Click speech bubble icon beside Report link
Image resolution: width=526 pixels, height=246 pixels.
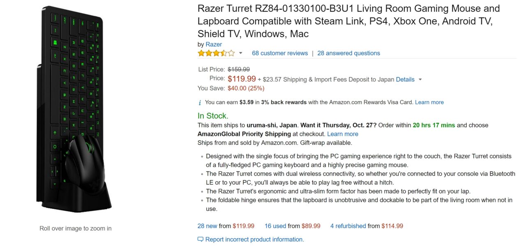click(201, 239)
